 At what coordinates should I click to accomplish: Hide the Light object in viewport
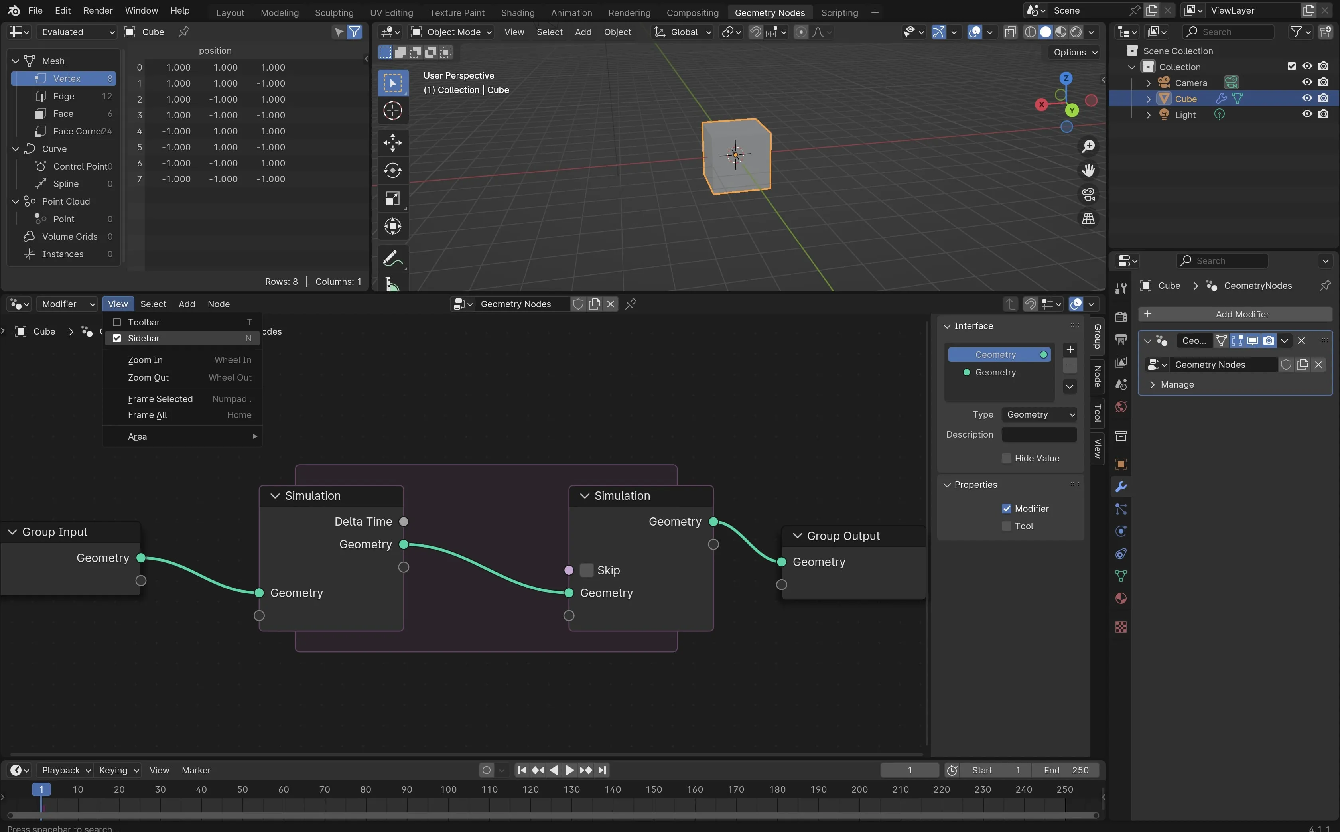coord(1306,114)
